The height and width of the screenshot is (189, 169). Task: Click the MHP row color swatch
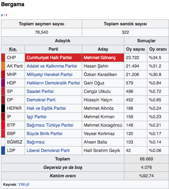pyautogui.click(x=3, y=74)
